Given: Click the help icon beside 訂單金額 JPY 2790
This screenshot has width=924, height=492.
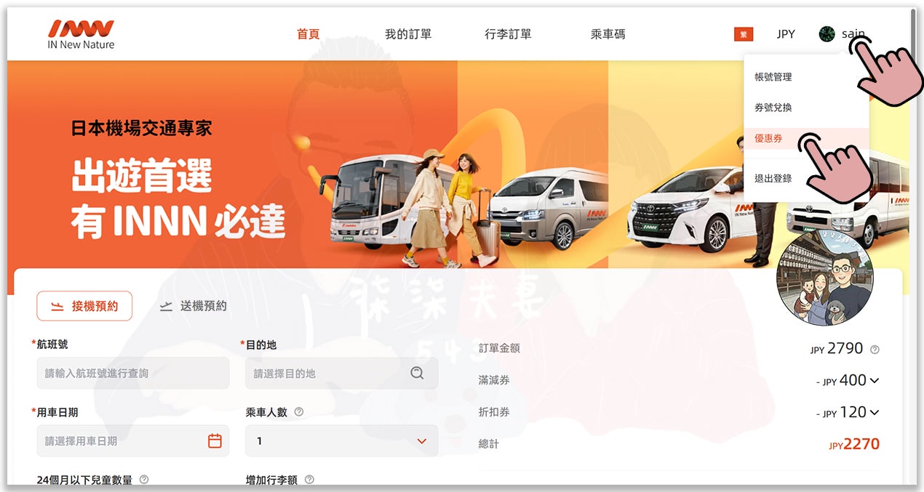Looking at the screenshot, I should pyautogui.click(x=875, y=350).
